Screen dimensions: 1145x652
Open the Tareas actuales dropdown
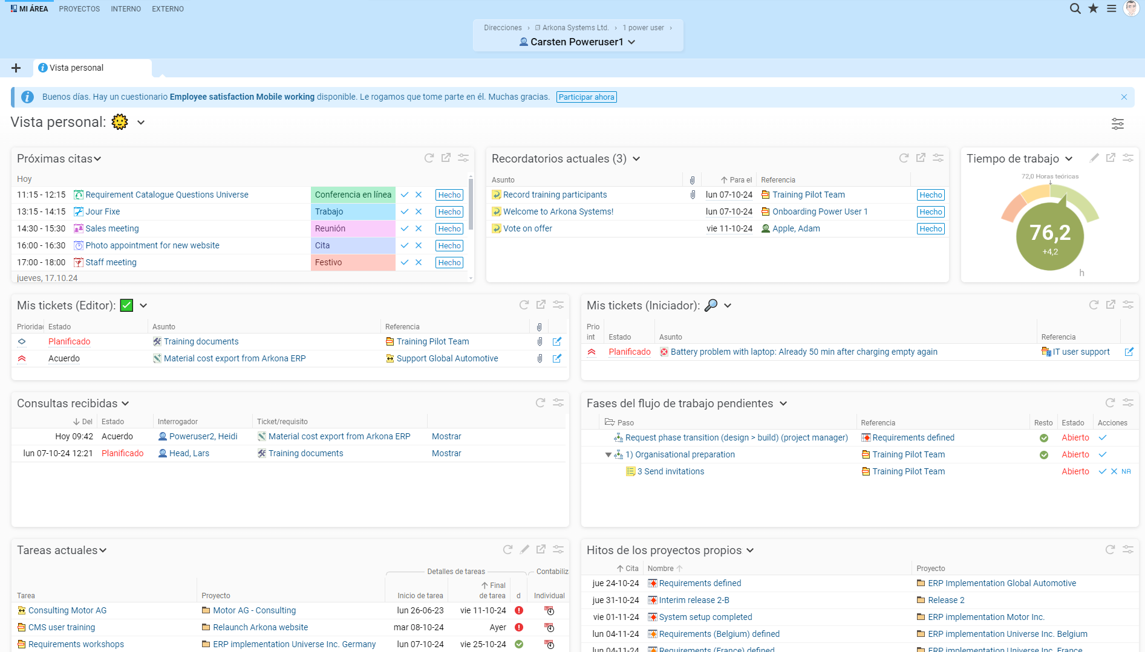click(103, 550)
